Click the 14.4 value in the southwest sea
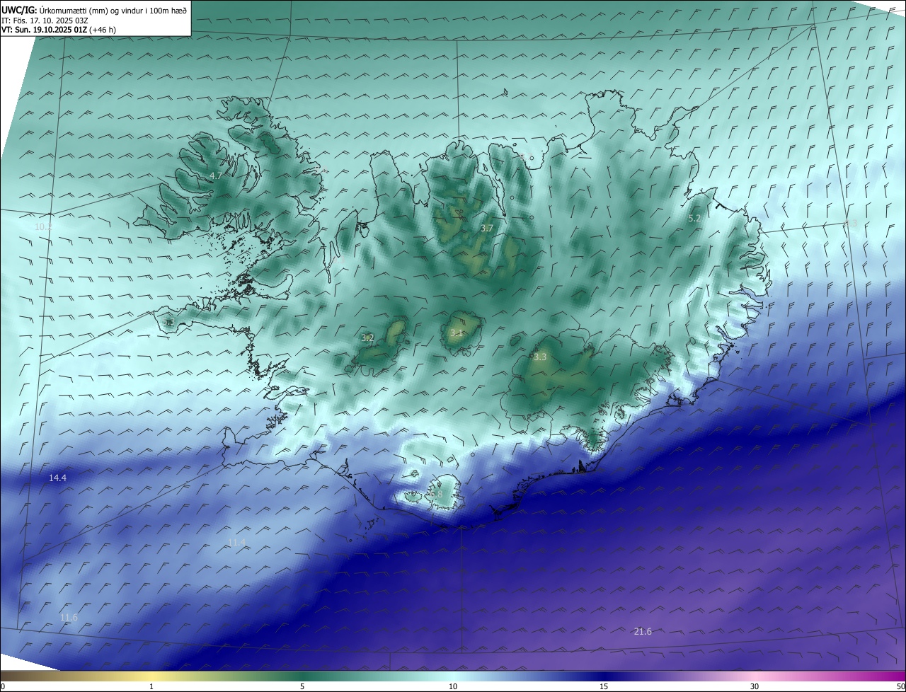Image resolution: width=906 pixels, height=692 pixels. pos(57,478)
